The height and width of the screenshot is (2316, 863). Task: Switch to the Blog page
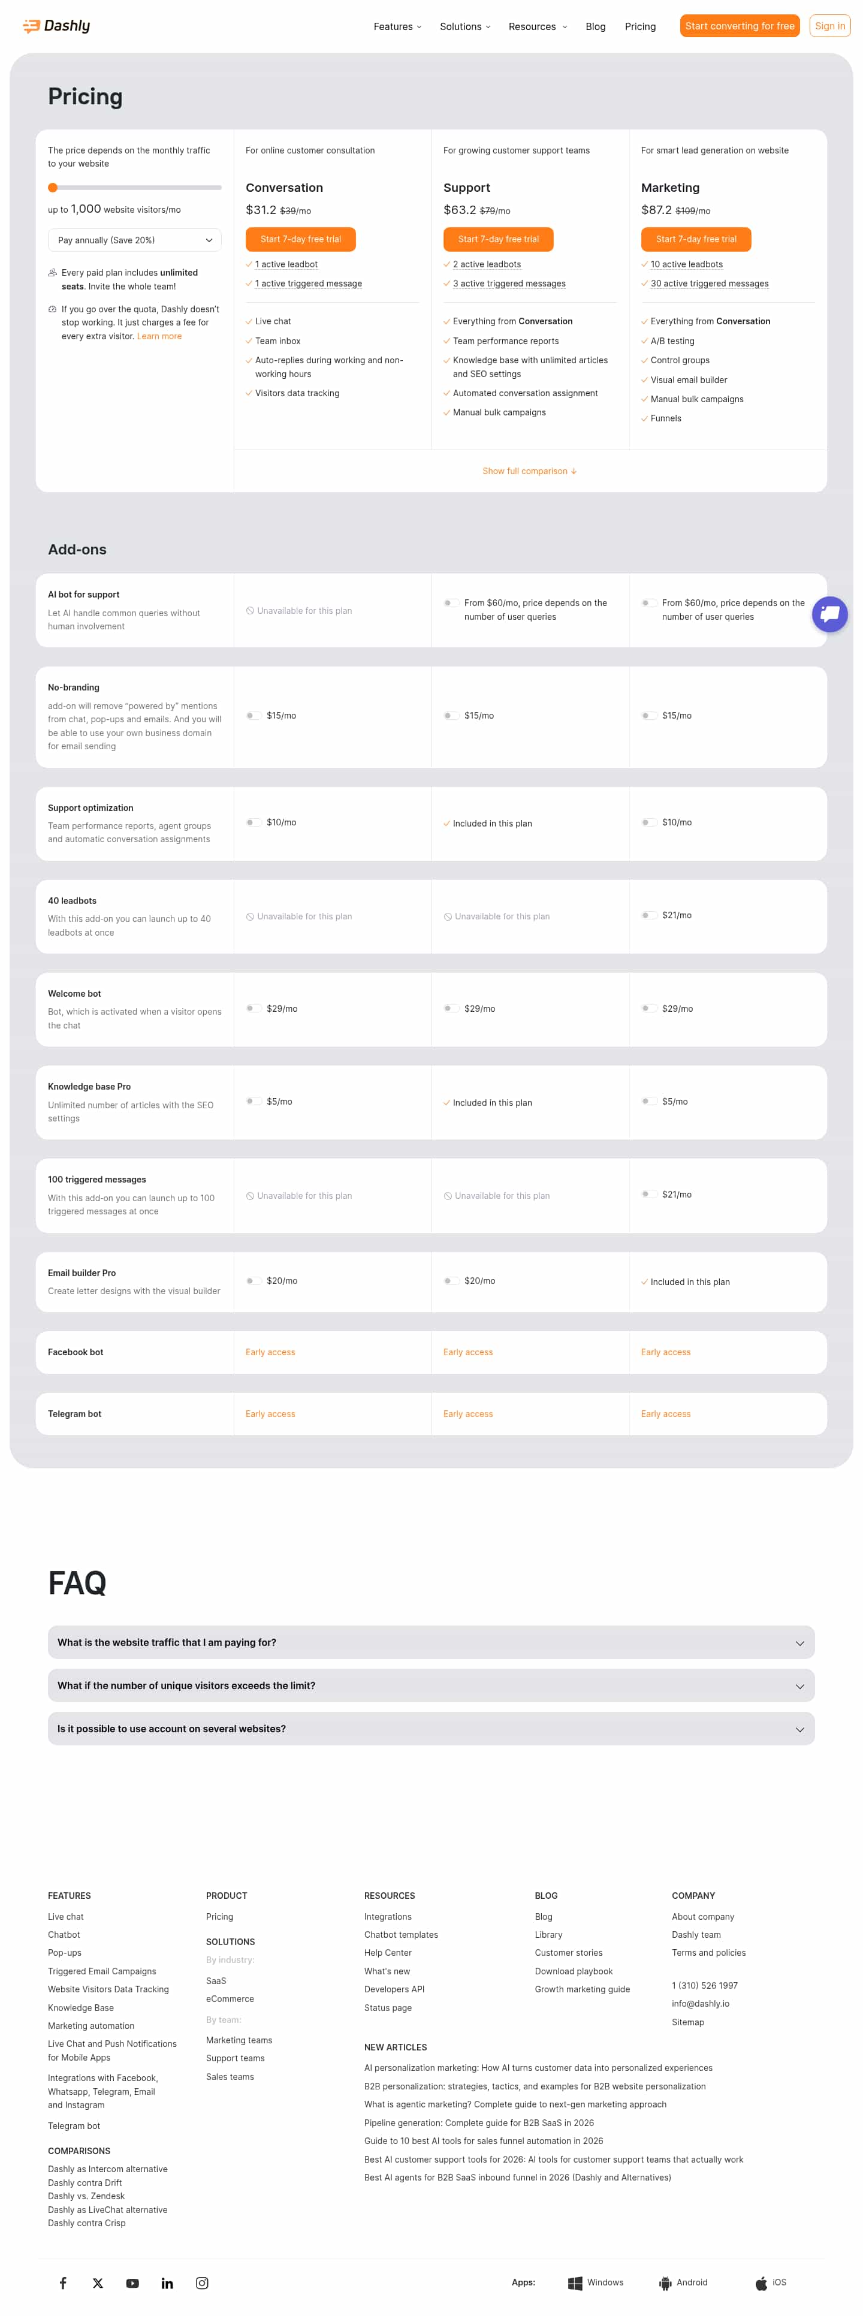(x=595, y=26)
